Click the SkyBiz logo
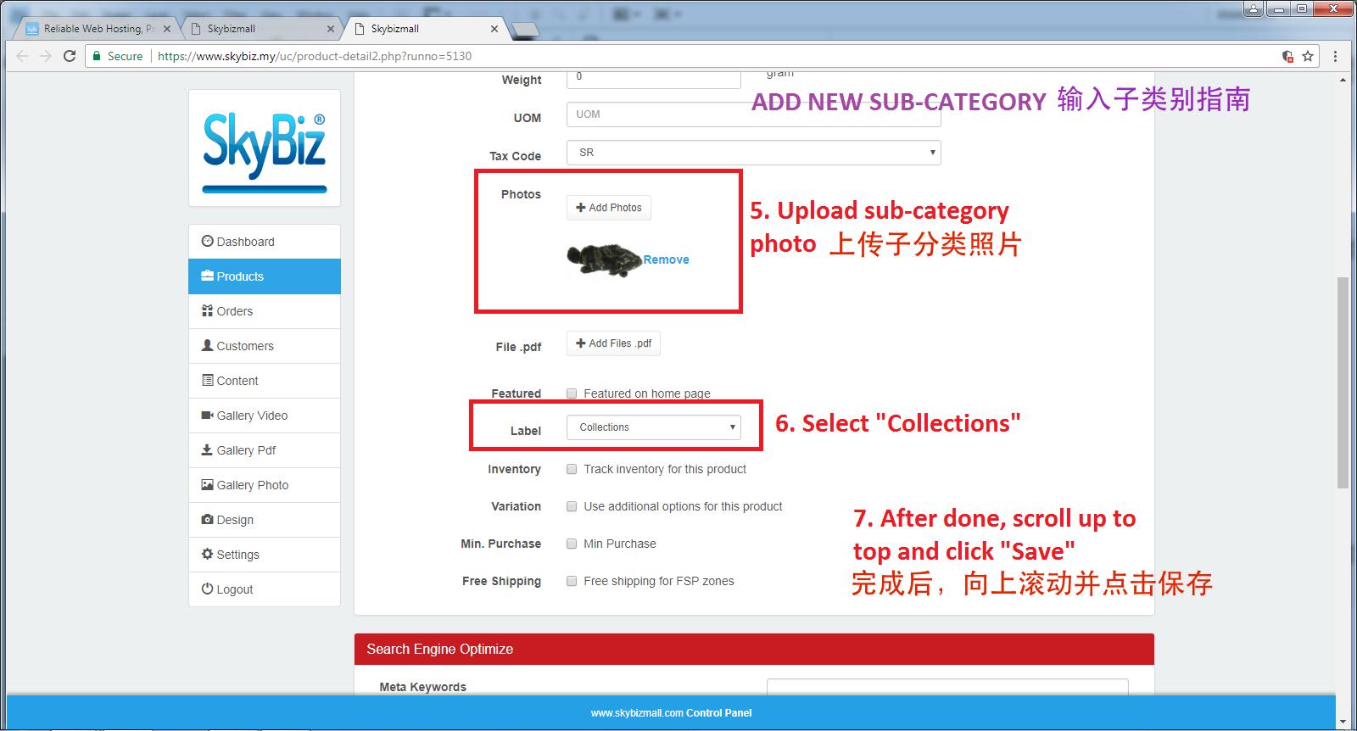 click(265, 148)
